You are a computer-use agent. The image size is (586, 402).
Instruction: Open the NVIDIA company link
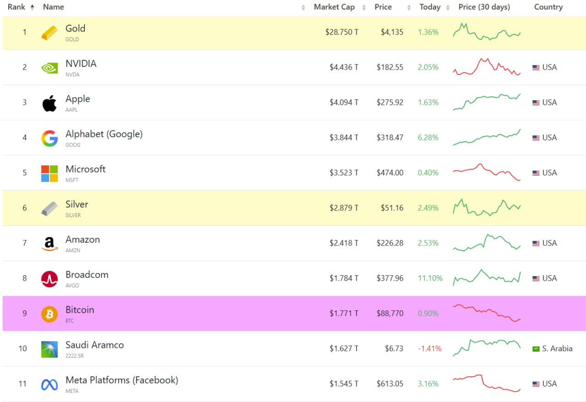(x=81, y=64)
